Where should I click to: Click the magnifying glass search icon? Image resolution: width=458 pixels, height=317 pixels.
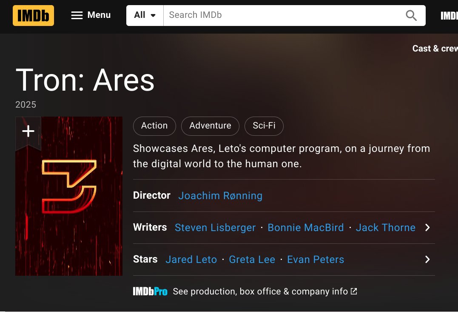pyautogui.click(x=411, y=15)
